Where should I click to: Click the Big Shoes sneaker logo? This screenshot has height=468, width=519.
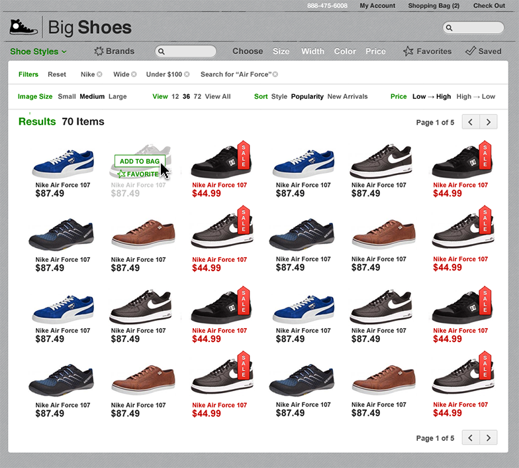click(23, 27)
